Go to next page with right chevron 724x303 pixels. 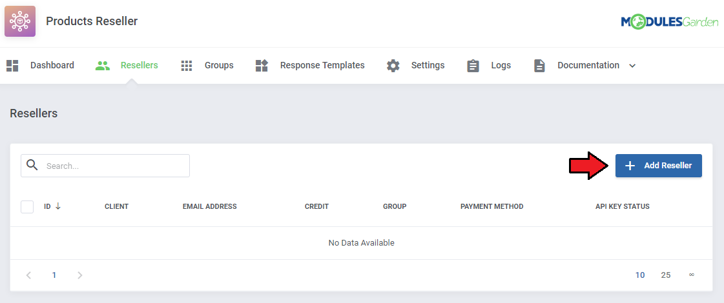click(x=80, y=275)
